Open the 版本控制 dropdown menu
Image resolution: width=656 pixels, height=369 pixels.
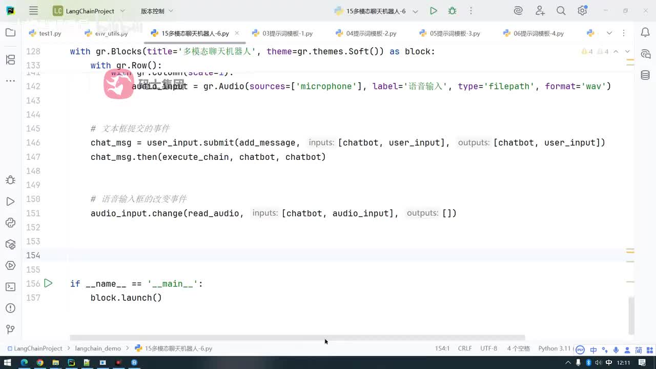click(157, 11)
